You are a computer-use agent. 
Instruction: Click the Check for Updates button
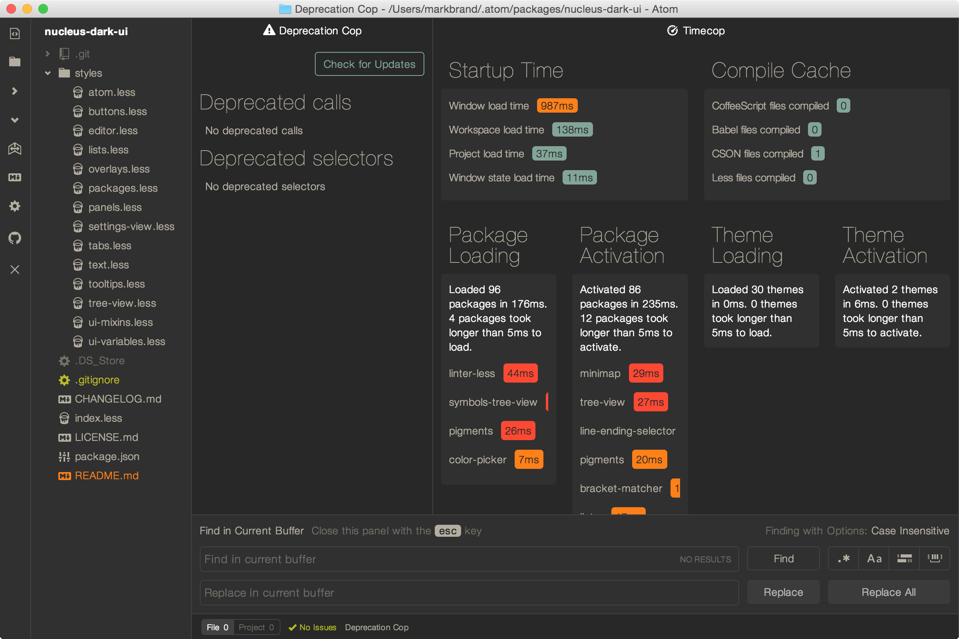369,64
